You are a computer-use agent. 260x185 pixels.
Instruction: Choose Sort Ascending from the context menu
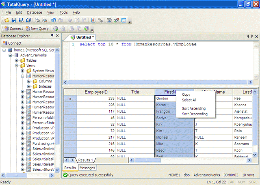click(196, 108)
